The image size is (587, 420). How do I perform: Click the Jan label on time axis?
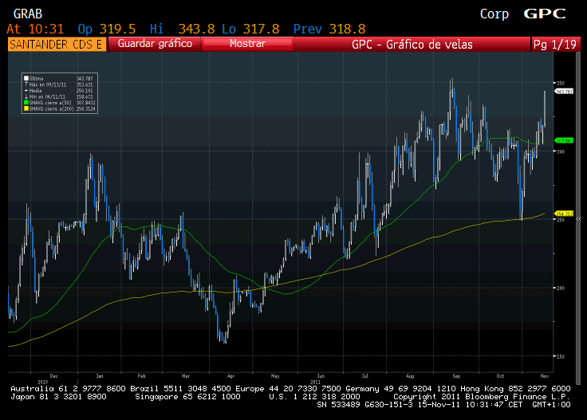pyautogui.click(x=99, y=376)
